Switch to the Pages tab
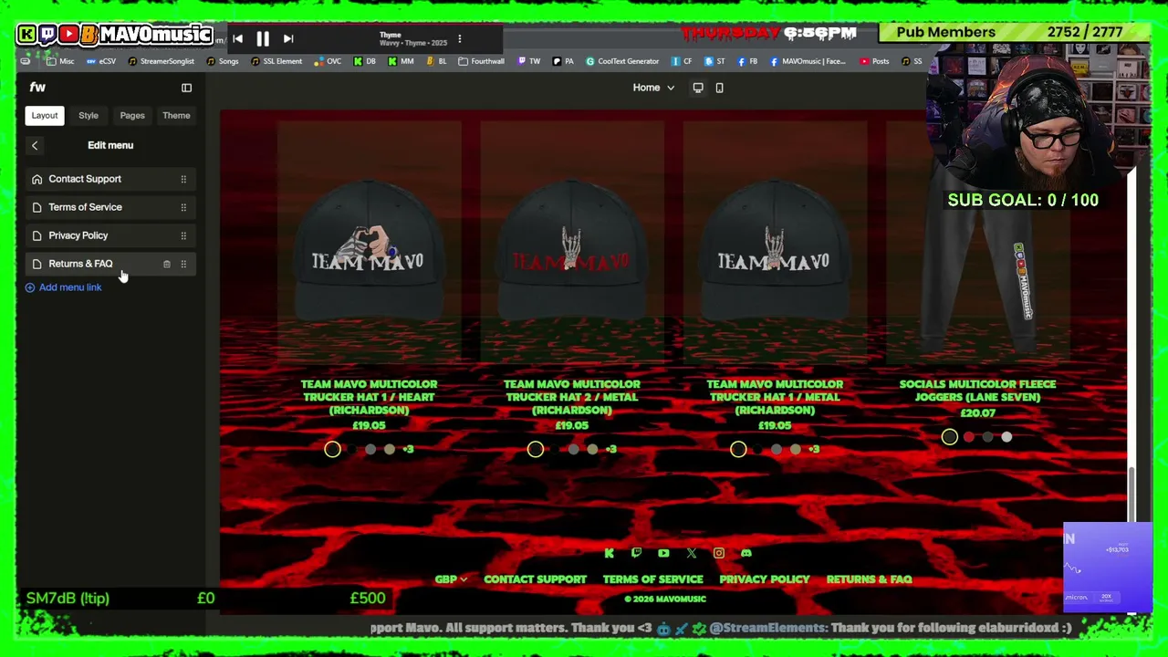Image resolution: width=1168 pixels, height=657 pixels. [x=132, y=116]
